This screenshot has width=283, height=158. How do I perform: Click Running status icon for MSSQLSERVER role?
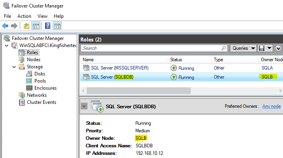click(174, 68)
